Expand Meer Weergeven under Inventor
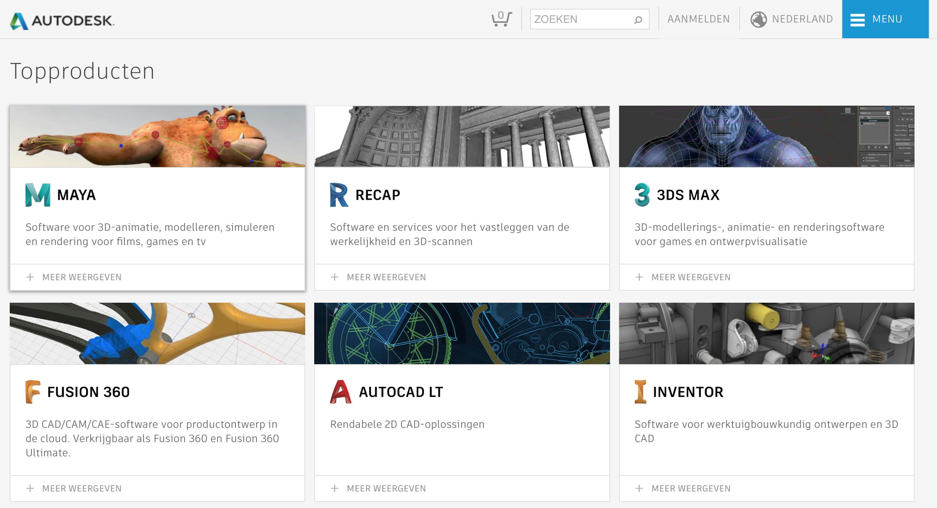 pos(683,489)
